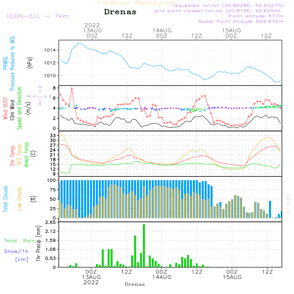Click the 'Pressure Reduced to MSL' label
Viewport: 294px width, 294px height.
coord(12,63)
